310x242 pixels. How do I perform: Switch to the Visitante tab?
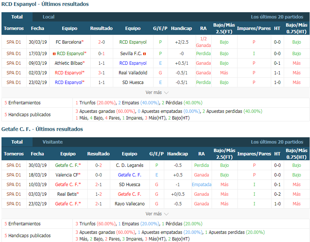tap(53, 142)
